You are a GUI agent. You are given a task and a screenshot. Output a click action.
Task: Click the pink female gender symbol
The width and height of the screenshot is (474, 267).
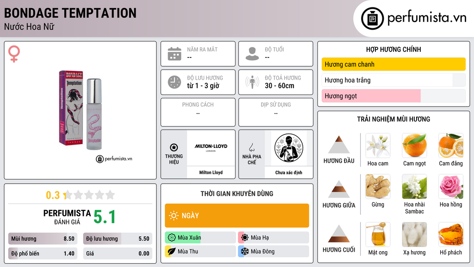[14, 54]
